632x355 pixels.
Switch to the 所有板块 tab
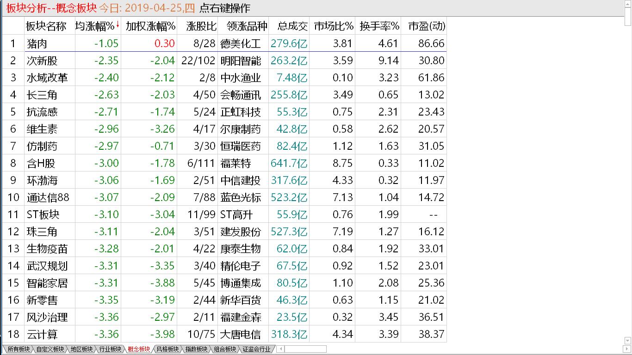18,349
